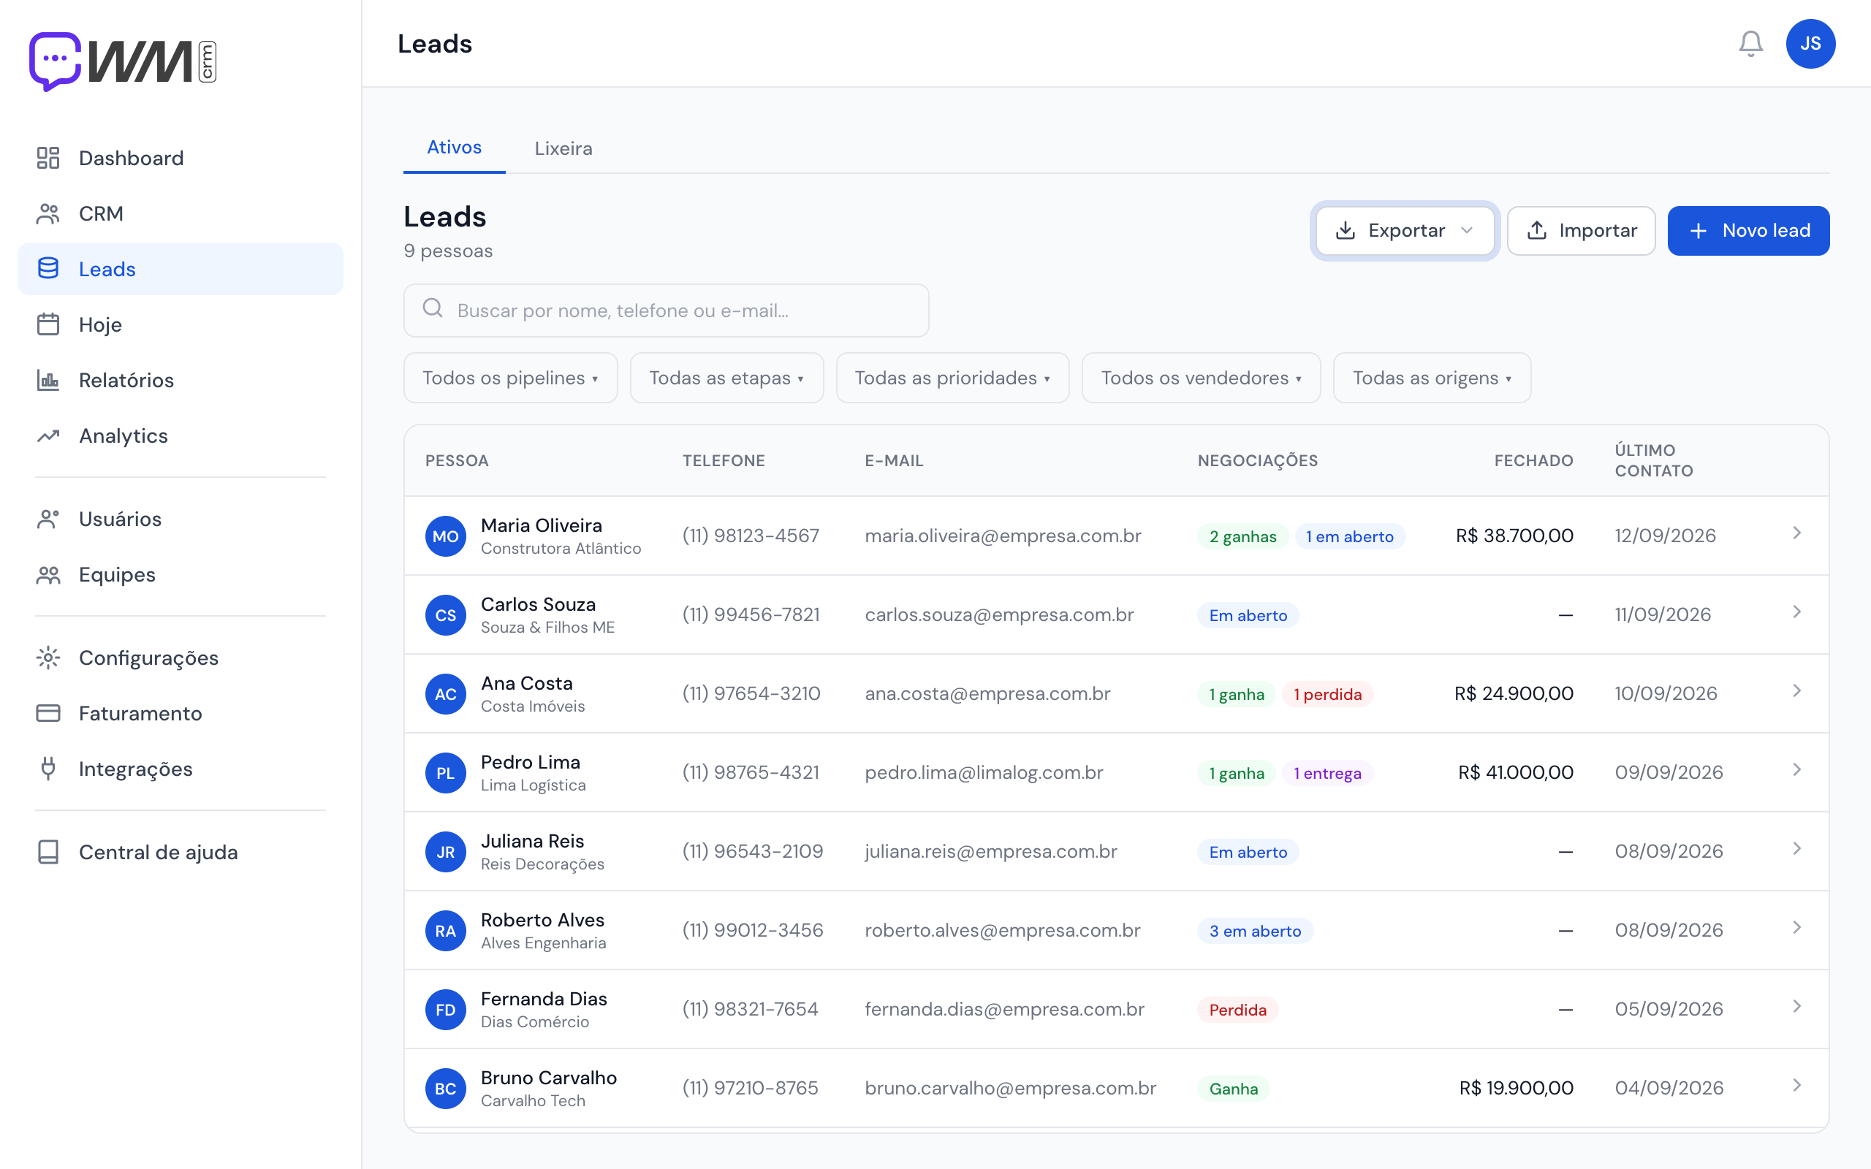The width and height of the screenshot is (1871, 1169).
Task: Open the Todas as etapas filter
Action: point(726,378)
